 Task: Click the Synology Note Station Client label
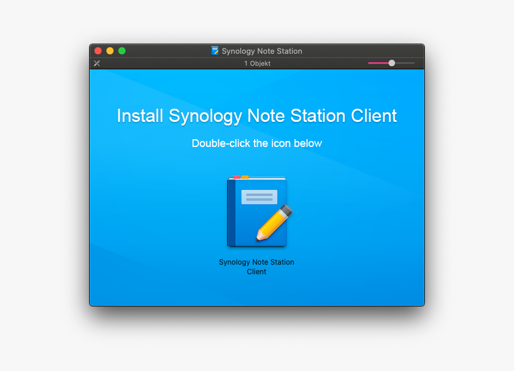pyautogui.click(x=256, y=267)
